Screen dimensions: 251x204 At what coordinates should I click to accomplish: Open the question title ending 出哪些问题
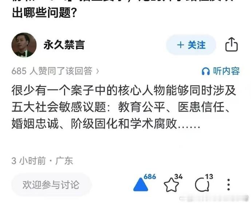(x=44, y=12)
